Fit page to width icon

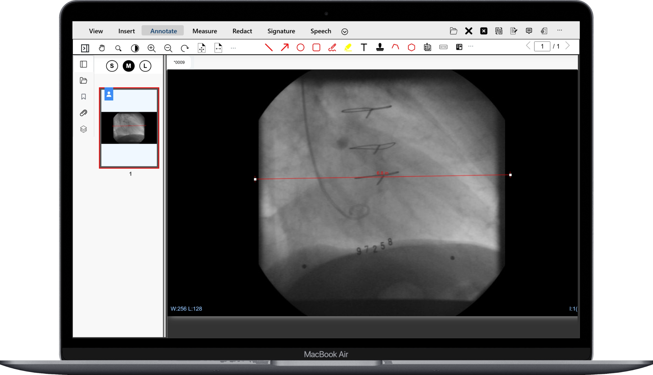tap(218, 48)
